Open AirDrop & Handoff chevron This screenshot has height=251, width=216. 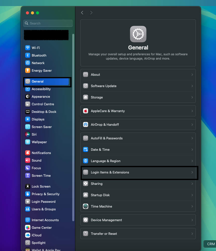(x=192, y=124)
